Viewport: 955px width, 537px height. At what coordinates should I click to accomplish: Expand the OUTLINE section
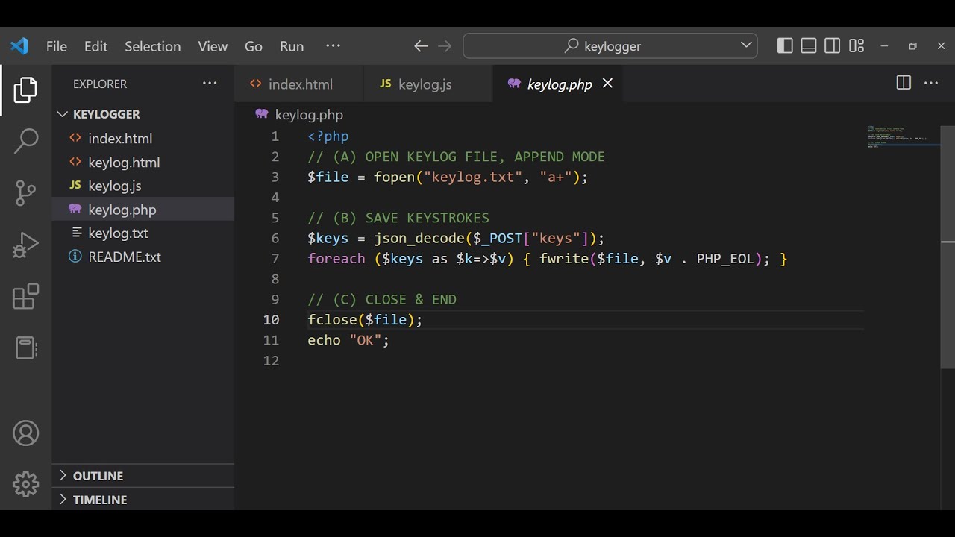[98, 476]
